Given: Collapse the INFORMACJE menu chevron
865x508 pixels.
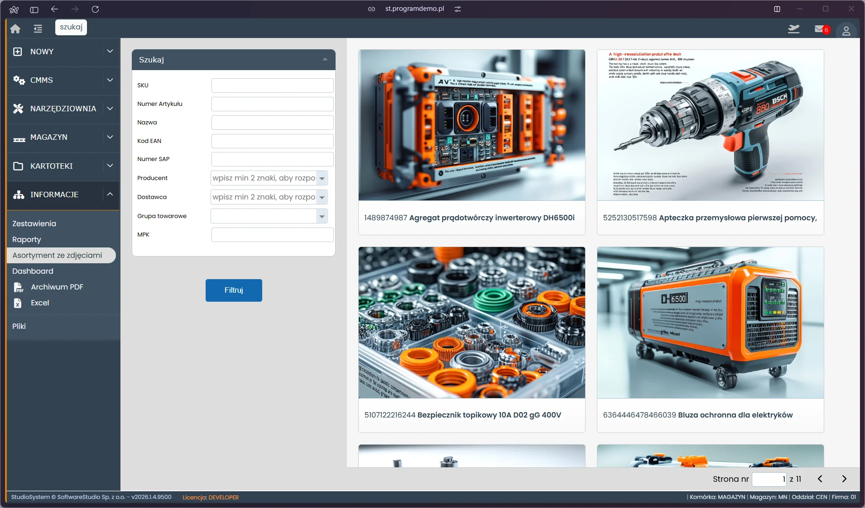Looking at the screenshot, I should [x=110, y=194].
